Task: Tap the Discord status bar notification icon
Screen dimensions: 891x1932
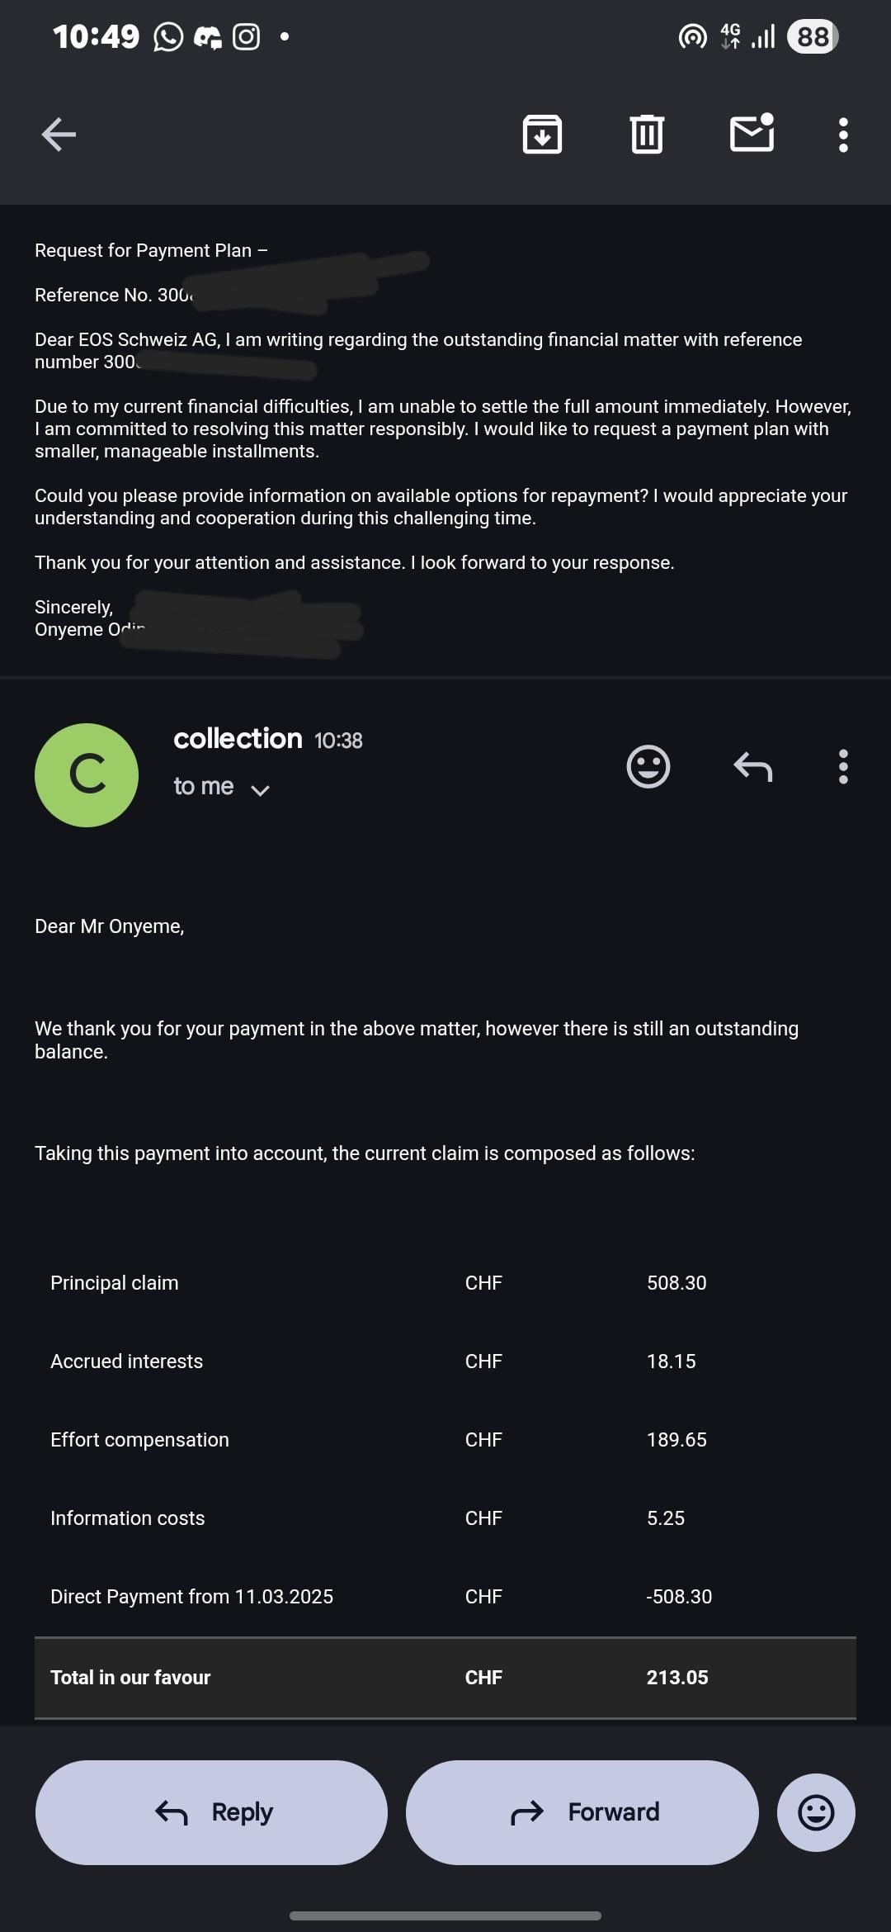Action: [207, 37]
